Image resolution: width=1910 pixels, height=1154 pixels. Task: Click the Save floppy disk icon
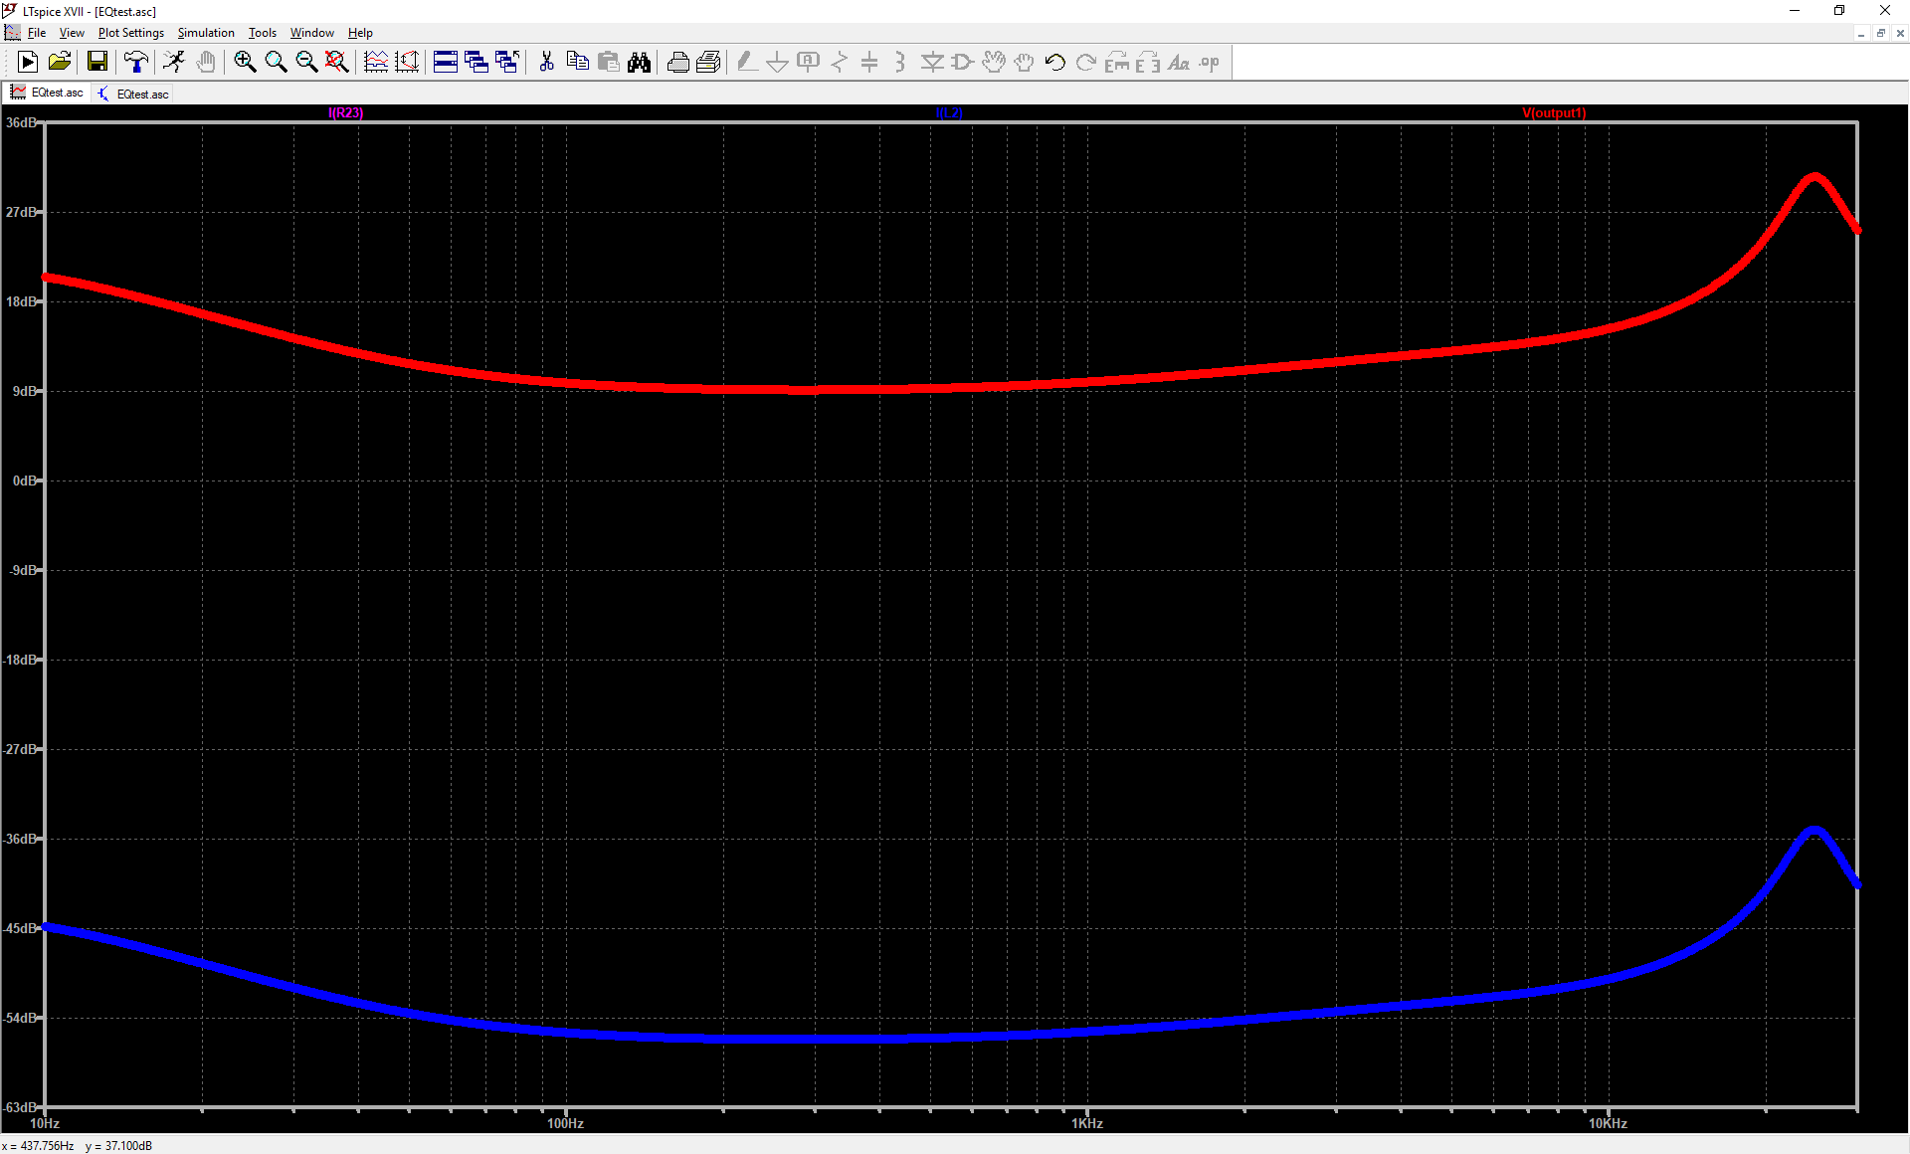[x=96, y=63]
